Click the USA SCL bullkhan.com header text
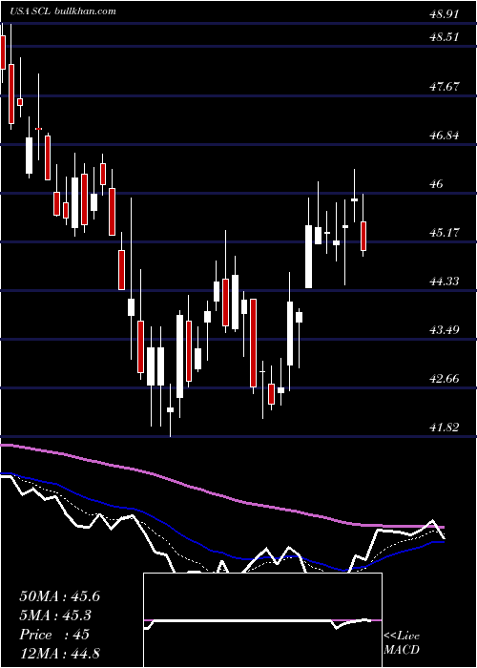Viewport: 477px width, 668px height. (x=63, y=11)
